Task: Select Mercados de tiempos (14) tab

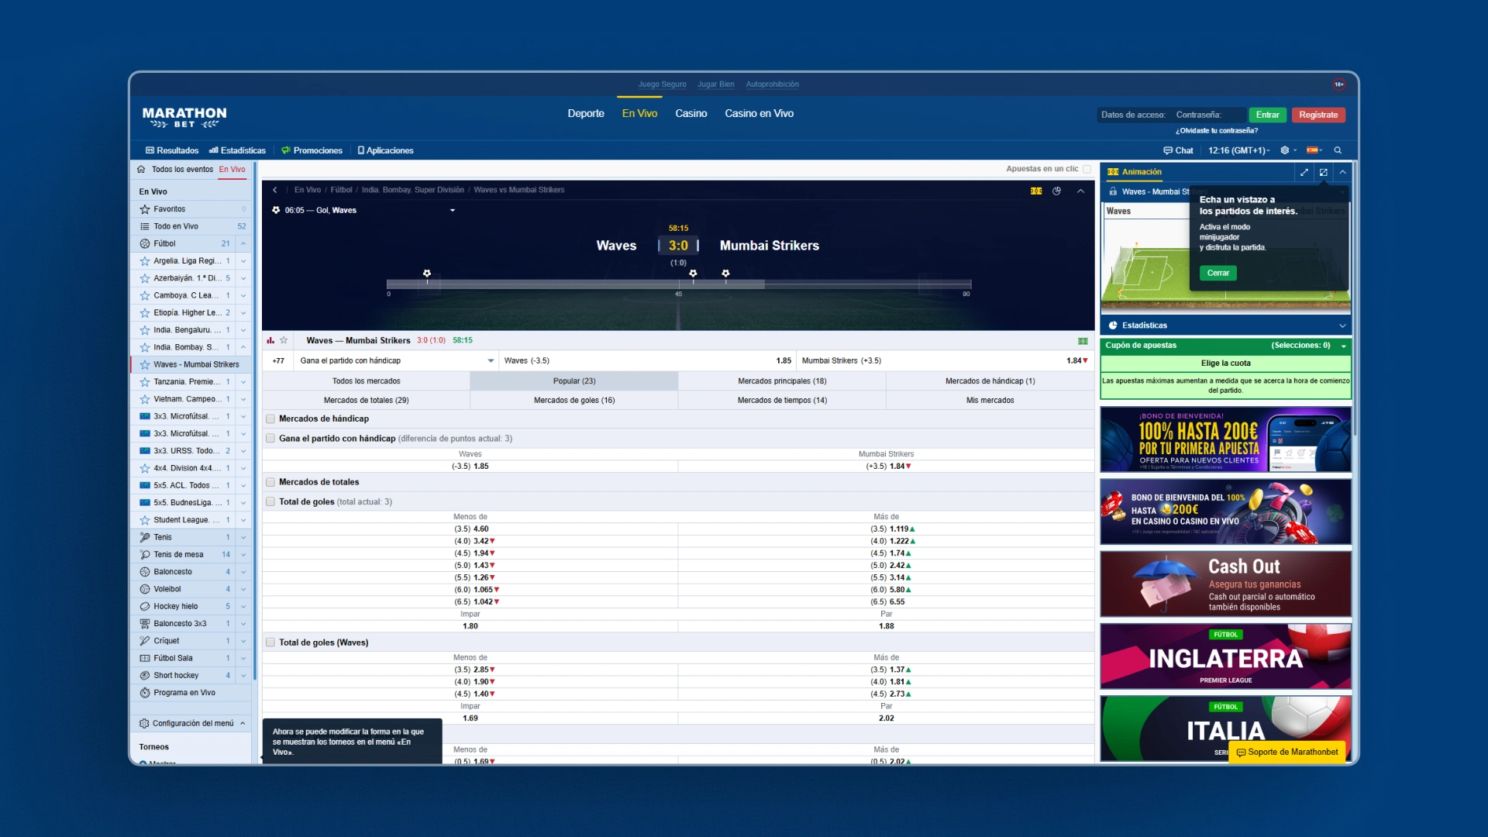Action: pos(782,401)
